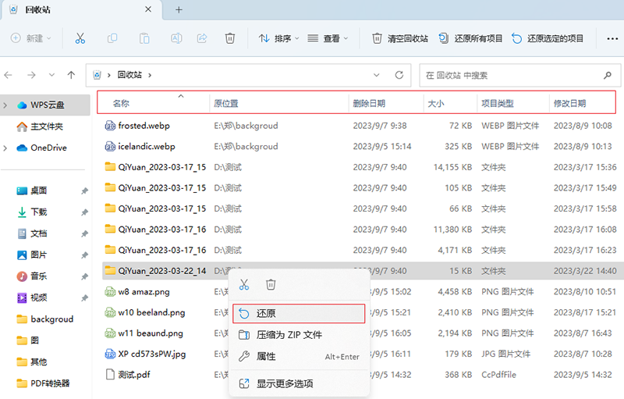Open recent locations dropdown arrow

tap(51, 75)
